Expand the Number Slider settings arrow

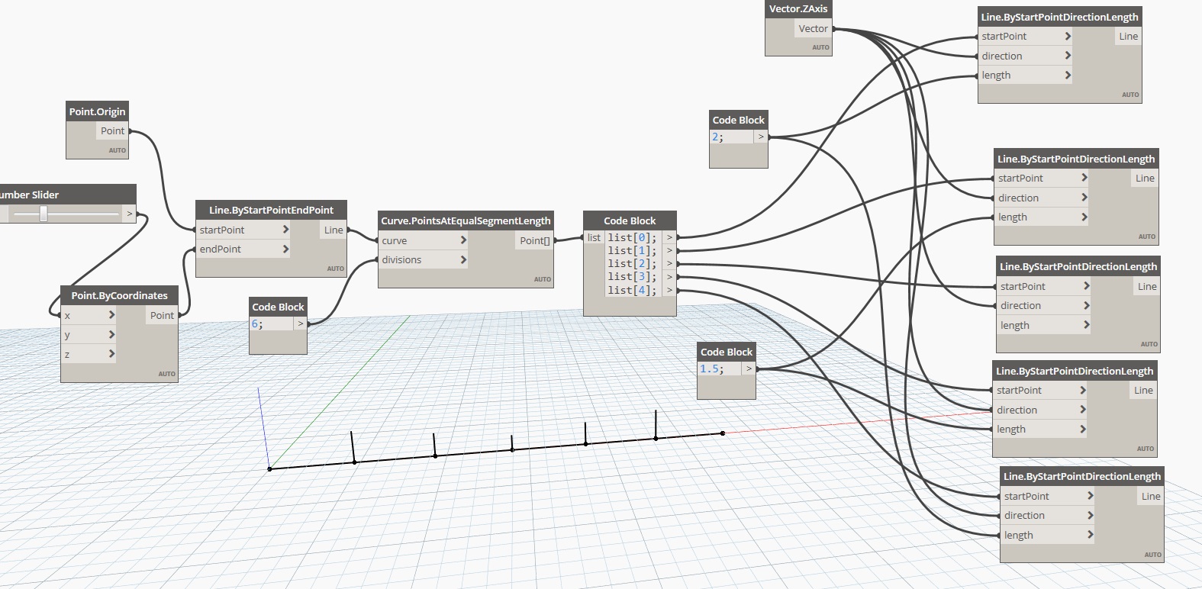[x=130, y=214]
